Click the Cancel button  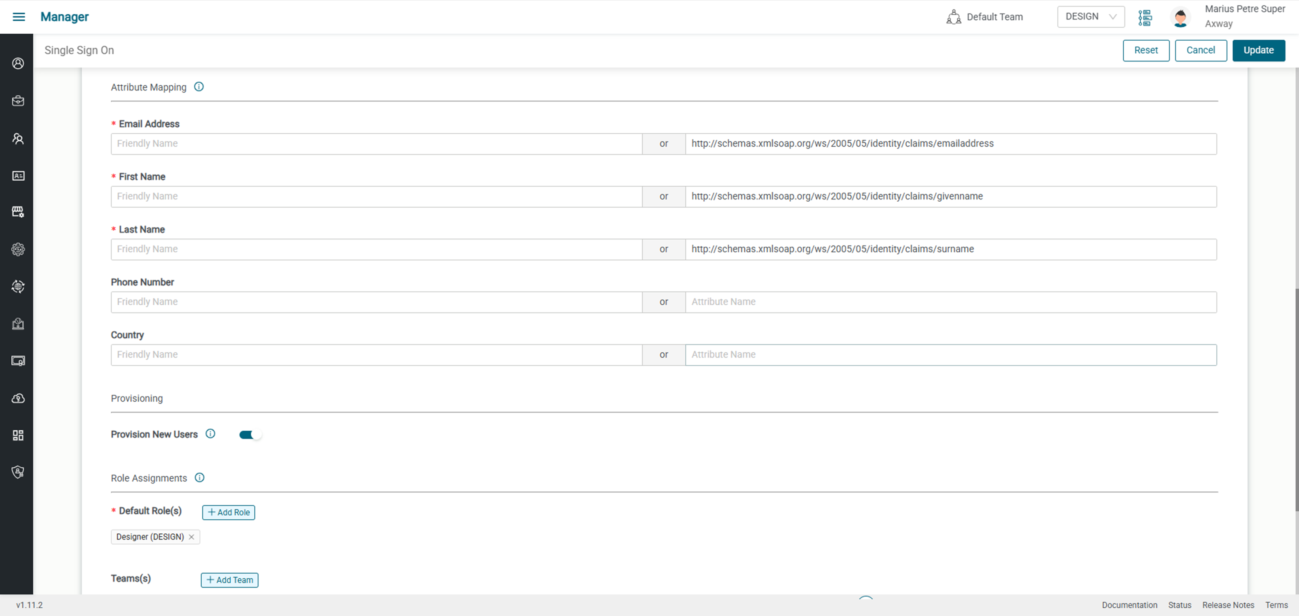(1201, 50)
